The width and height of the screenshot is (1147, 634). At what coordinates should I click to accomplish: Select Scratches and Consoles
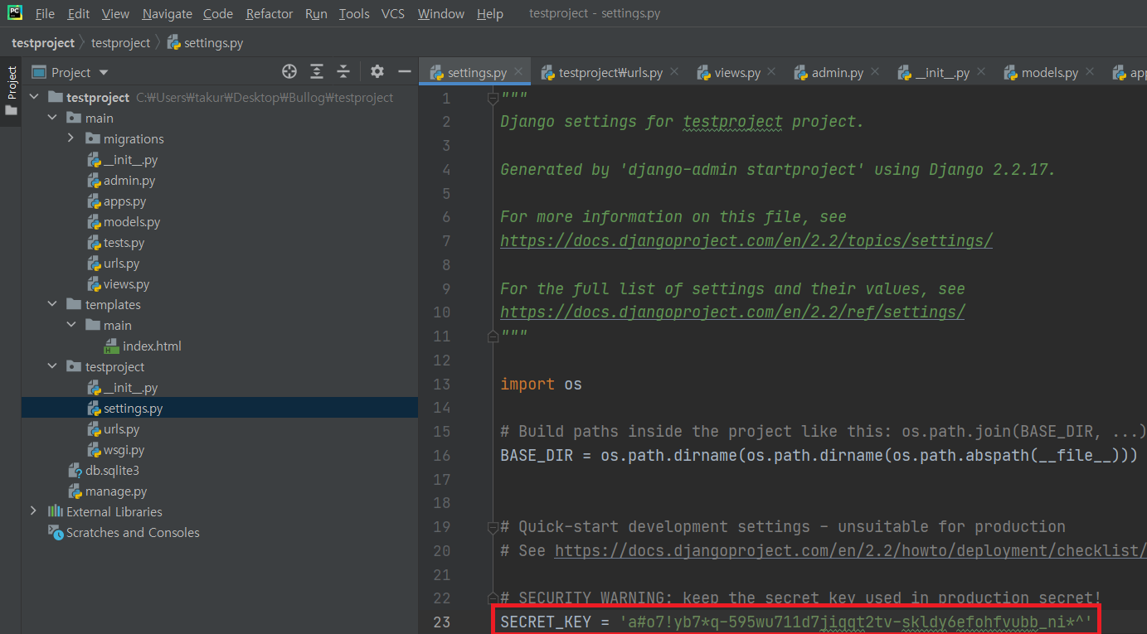point(124,533)
